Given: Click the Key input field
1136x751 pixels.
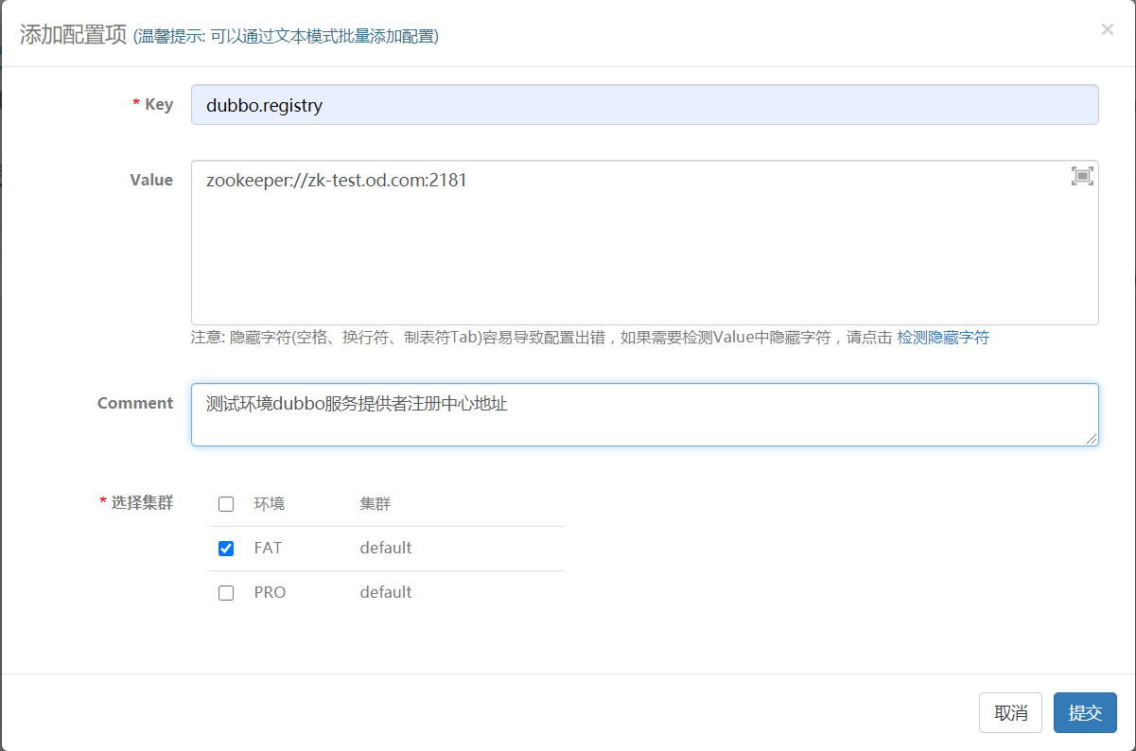Looking at the screenshot, I should 645,105.
